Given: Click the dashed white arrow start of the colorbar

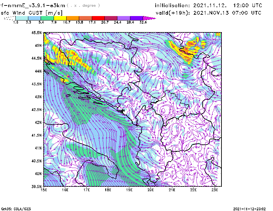Looking at the screenshot, I should 10,18.
